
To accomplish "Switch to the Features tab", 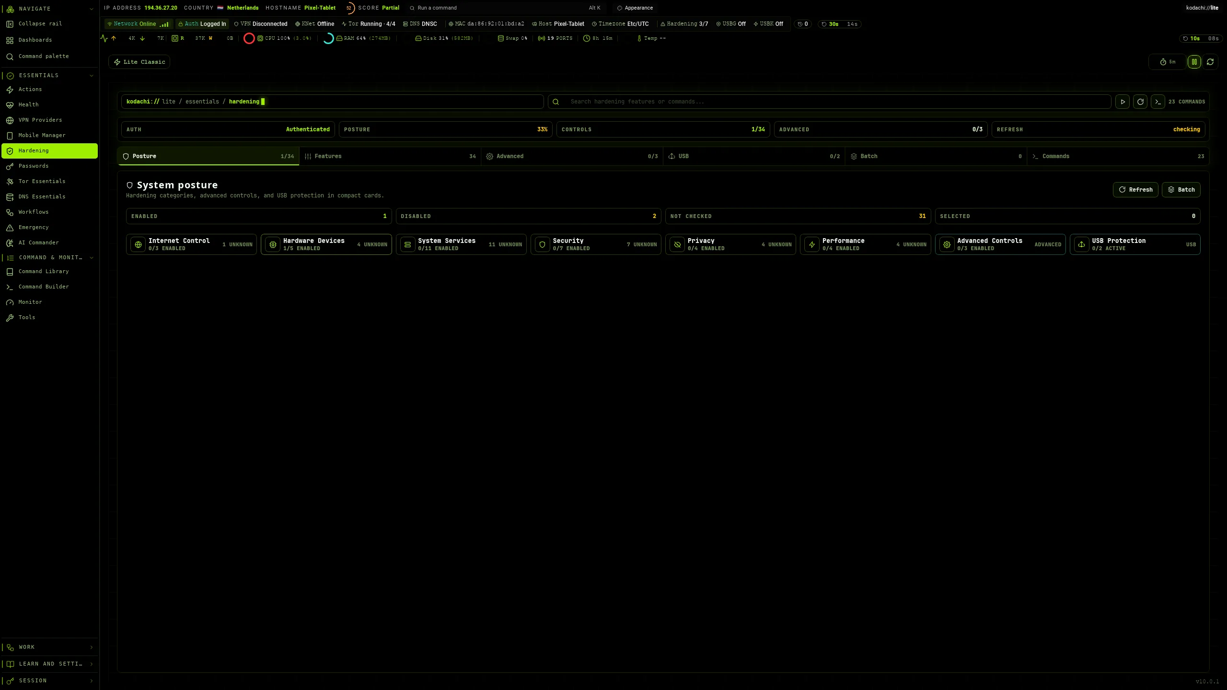I will click(390, 156).
